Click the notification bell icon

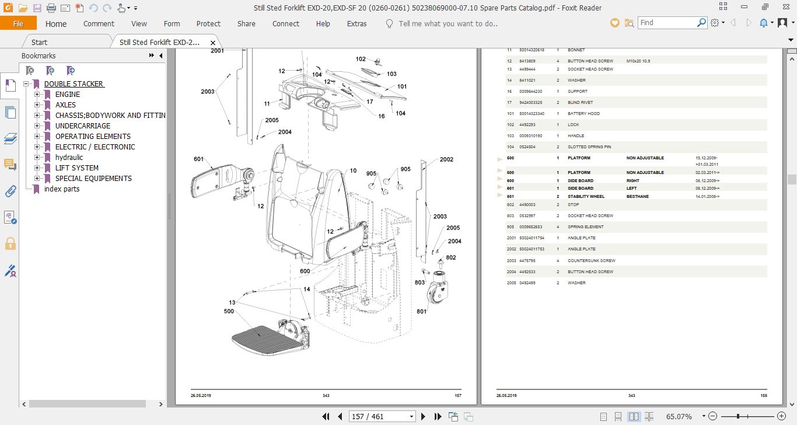tap(764, 23)
